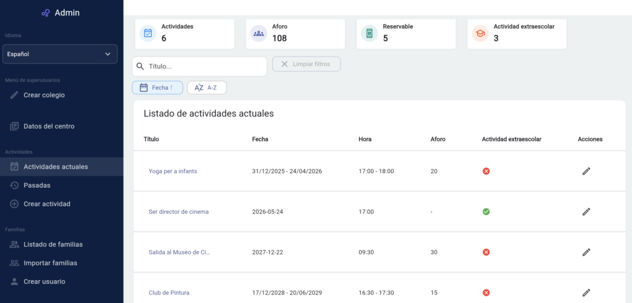Click the history clock icon beside Pasadas

point(14,185)
